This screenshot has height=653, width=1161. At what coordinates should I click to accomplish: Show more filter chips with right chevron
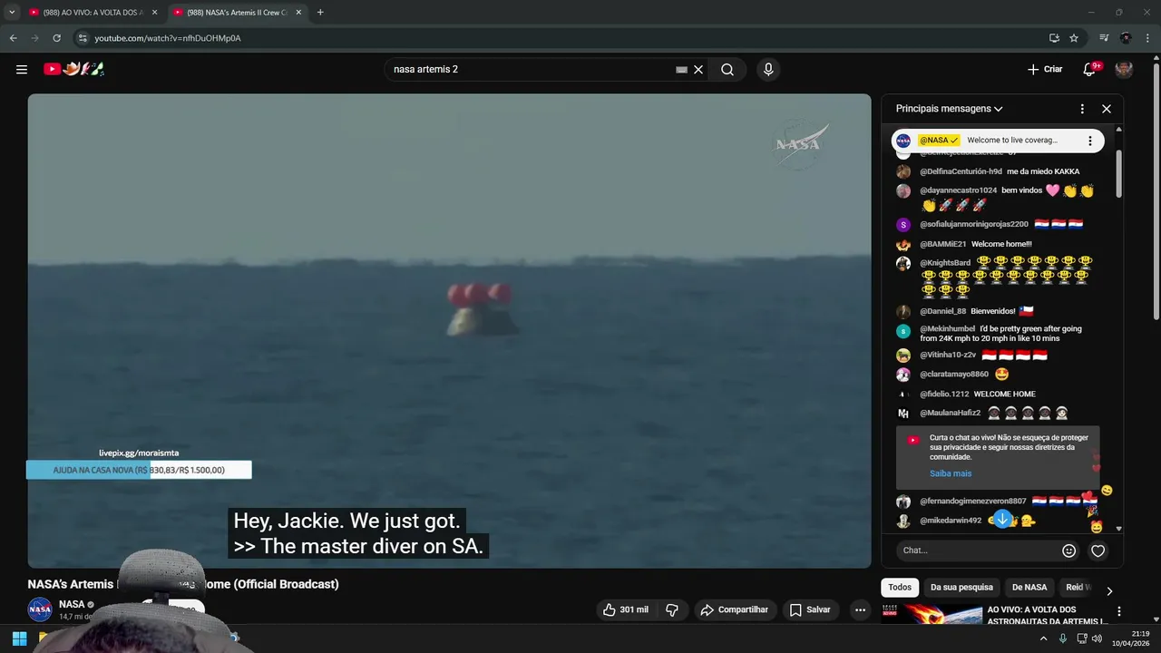pyautogui.click(x=1109, y=590)
